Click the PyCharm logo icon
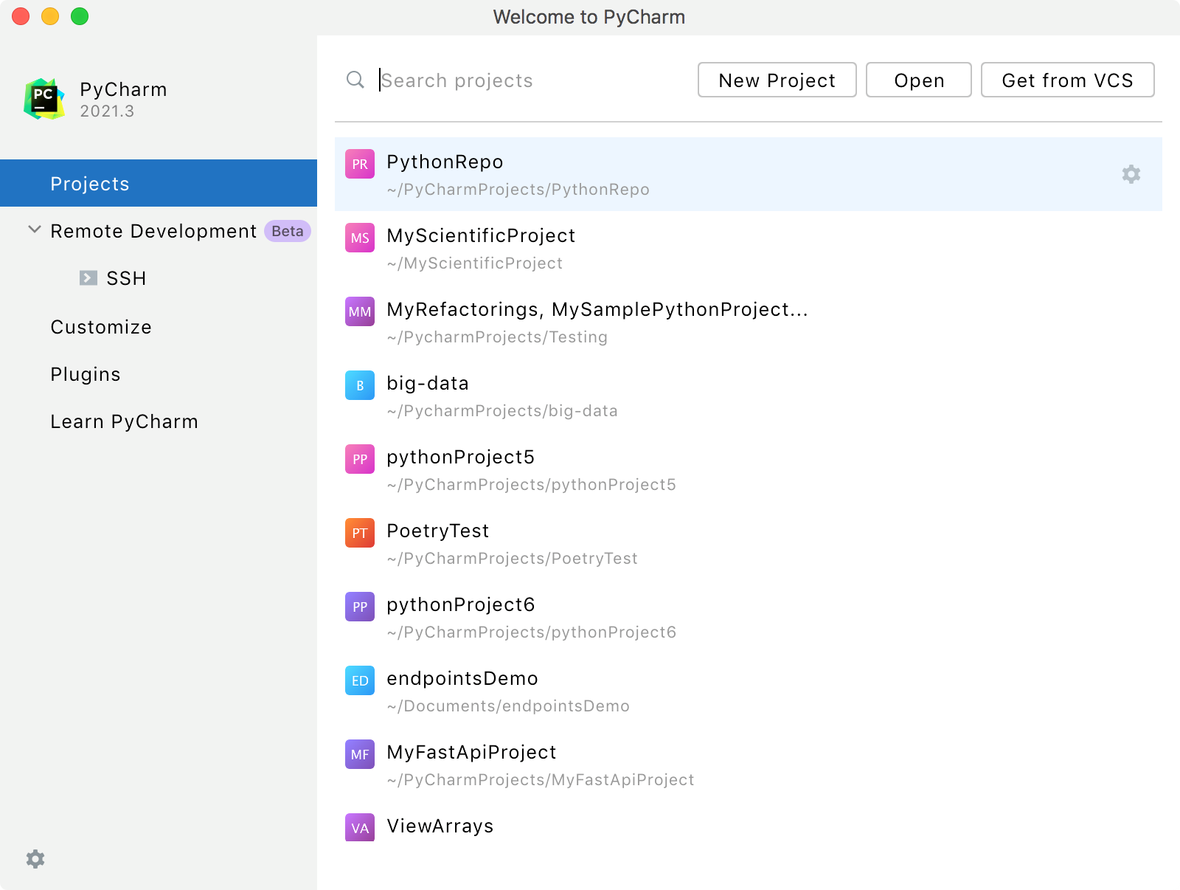The image size is (1180, 890). pos(44,99)
